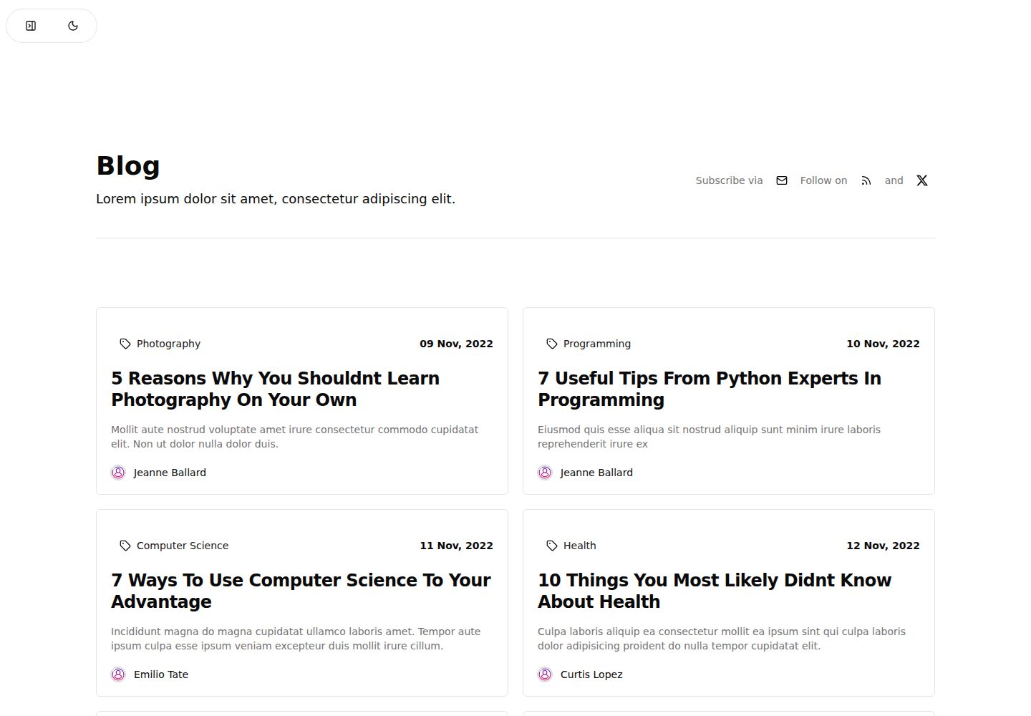Click excerpt starting 'Mollit aute nostrud voluptate'
This screenshot has width=1031, height=716.
294,437
